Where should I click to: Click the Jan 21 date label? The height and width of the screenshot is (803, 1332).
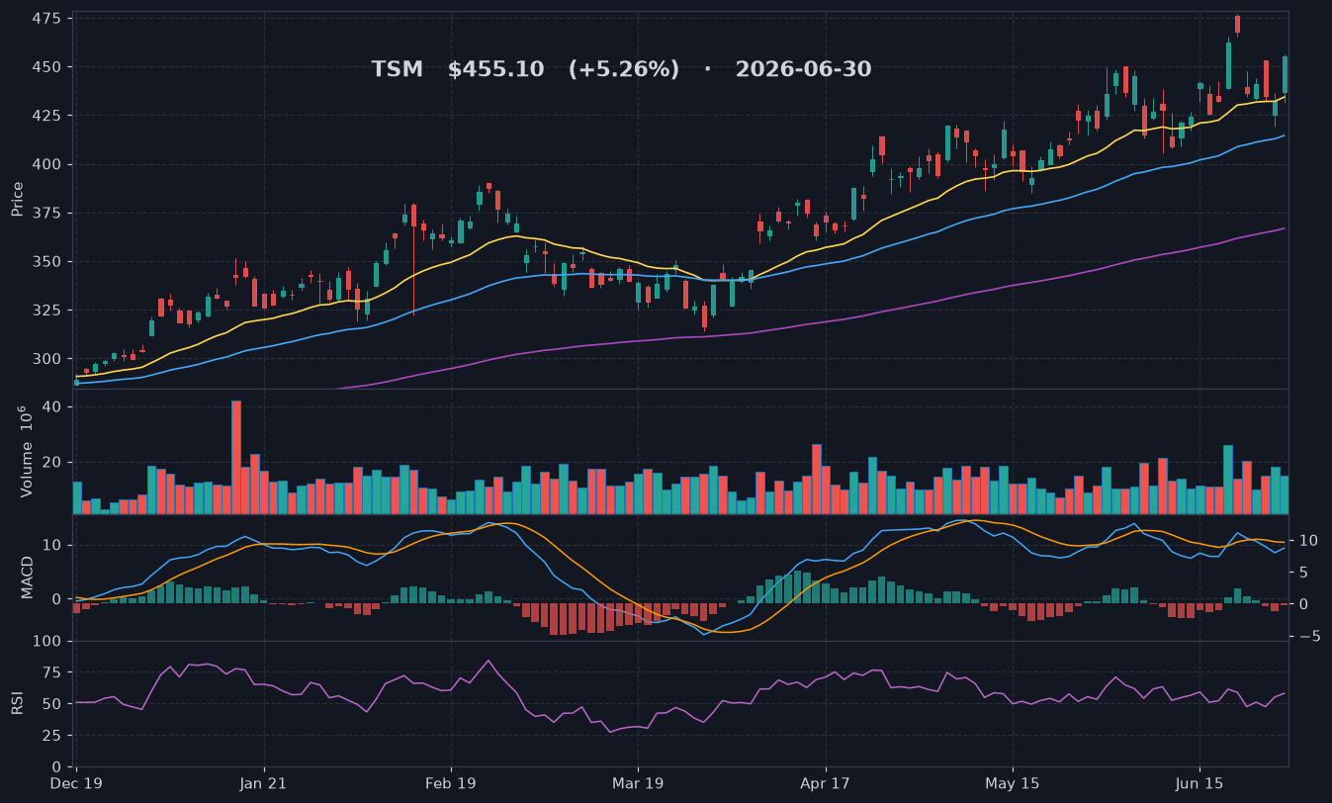click(x=264, y=783)
